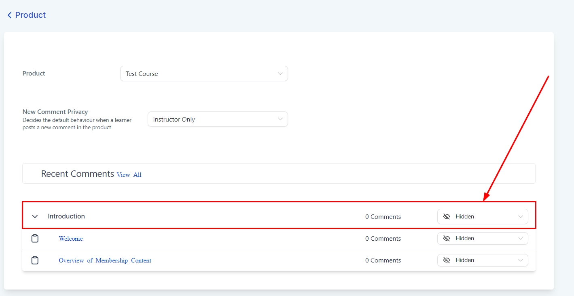The width and height of the screenshot is (574, 296).
Task: Open the Product dropdown showing Test Course
Action: [x=204, y=74]
